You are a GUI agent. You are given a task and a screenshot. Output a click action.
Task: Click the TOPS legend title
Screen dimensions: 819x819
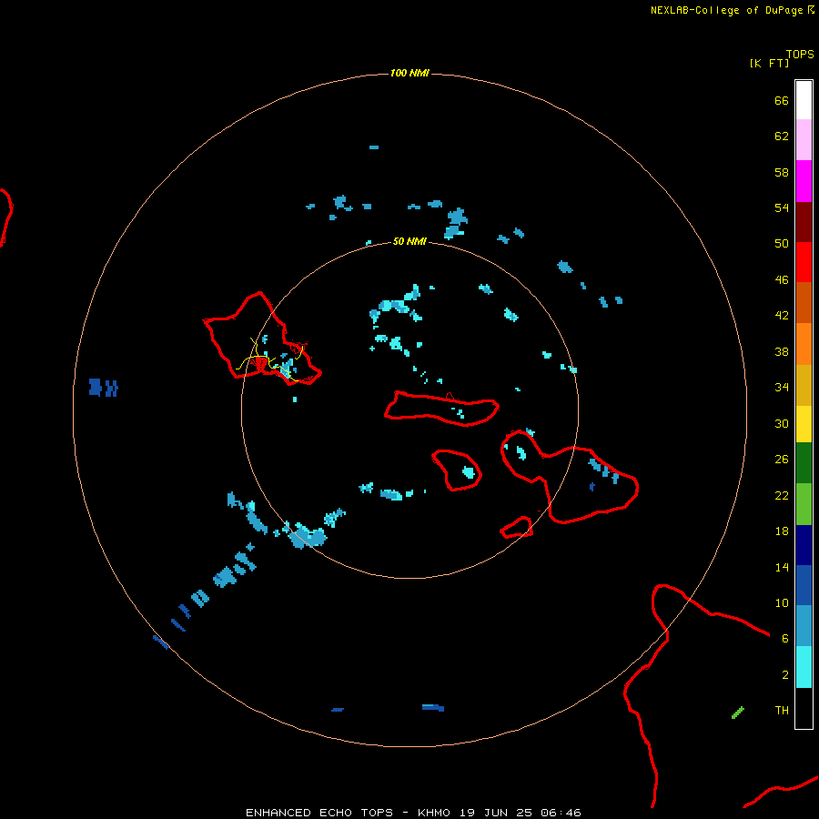click(800, 55)
